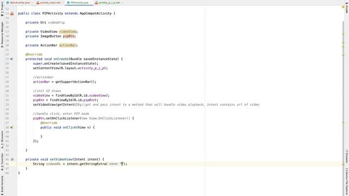This screenshot has width=349, height=196.
Task: Click the 'name:' parameter hint
Action: (113, 164)
